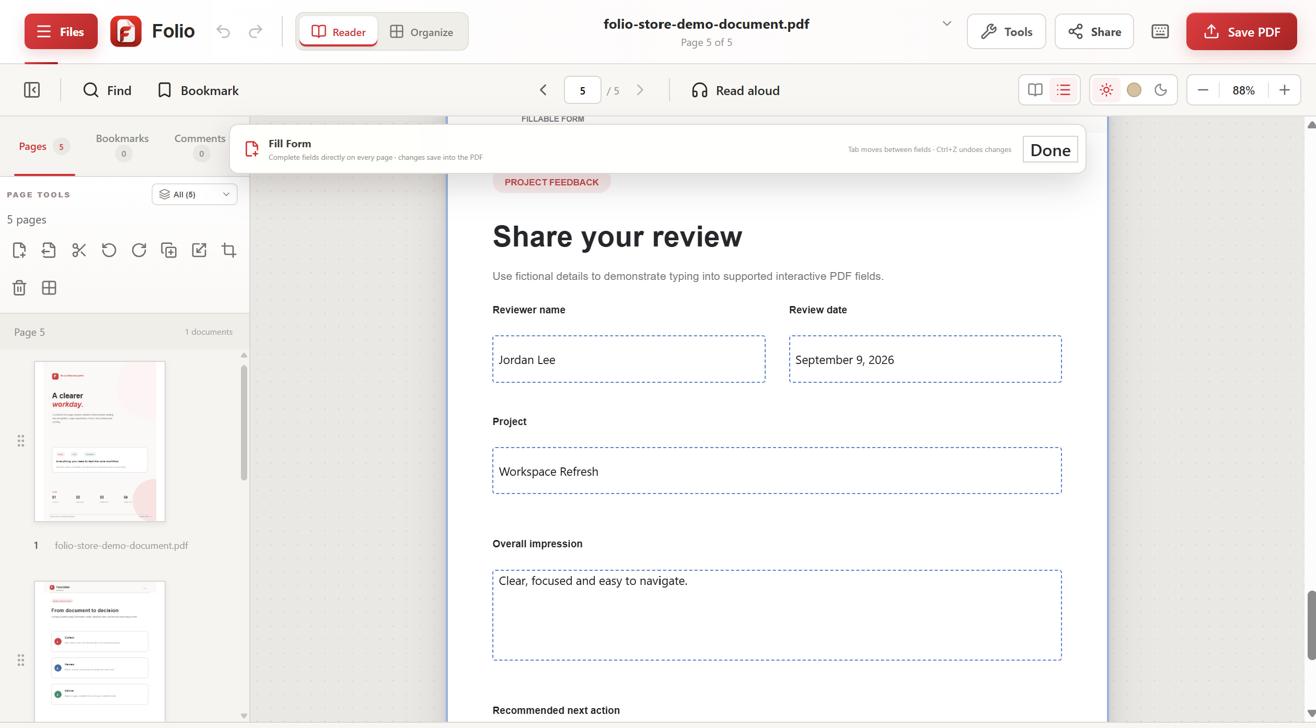This screenshot has height=728, width=1316.
Task: Click the Bookmark button
Action: 198,90
